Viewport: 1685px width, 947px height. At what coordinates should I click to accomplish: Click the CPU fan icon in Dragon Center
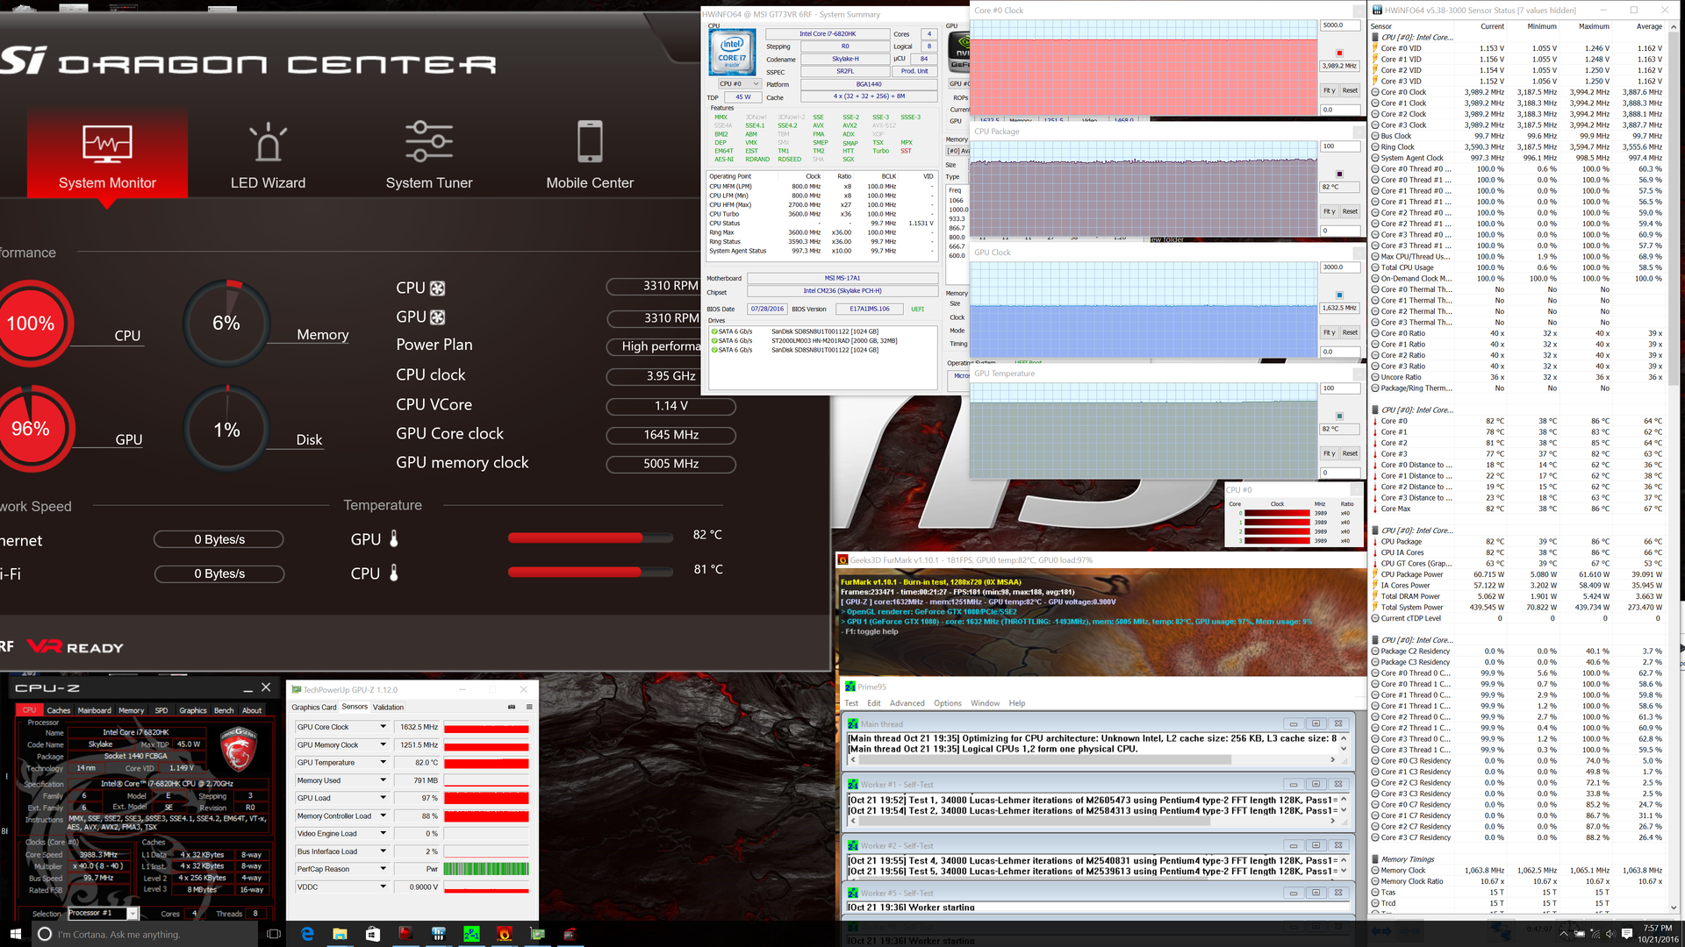pos(437,288)
